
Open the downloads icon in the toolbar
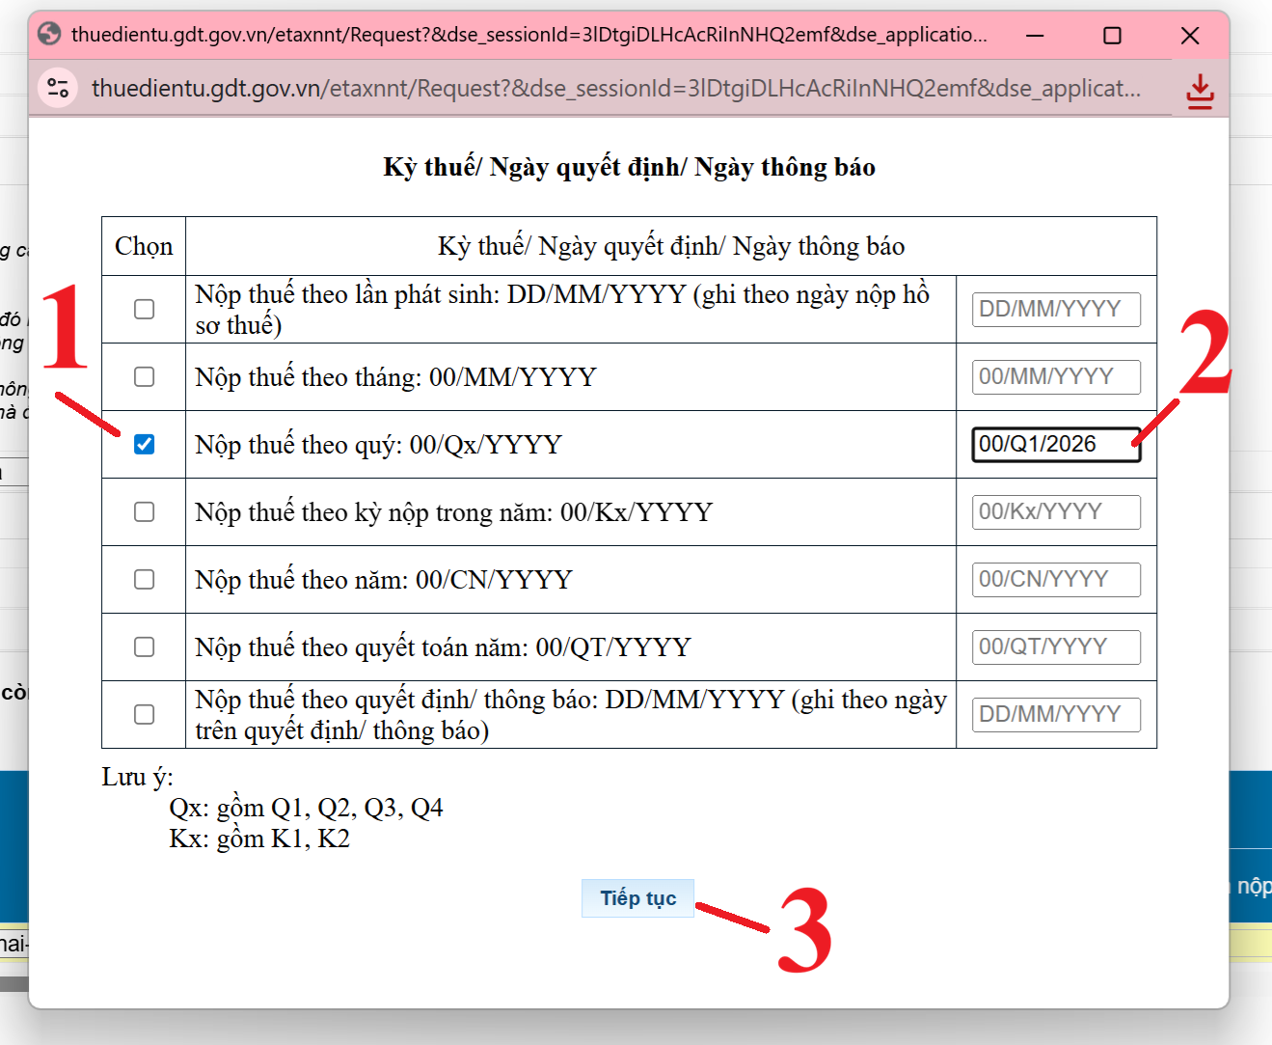(1200, 91)
